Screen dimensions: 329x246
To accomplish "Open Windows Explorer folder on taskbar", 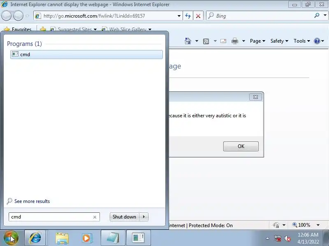I will point(62,238).
